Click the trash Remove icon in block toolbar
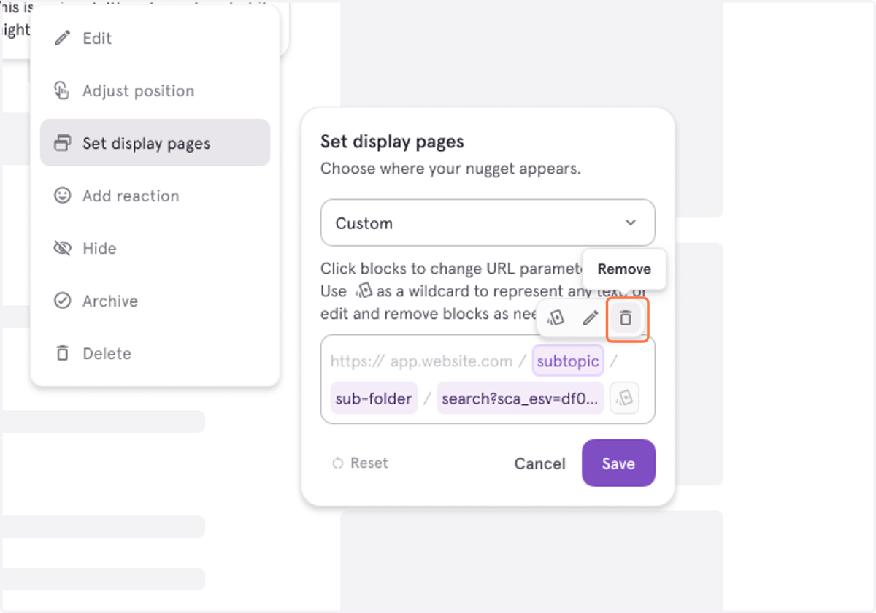Screen dimensions: 876x613 point(626,318)
